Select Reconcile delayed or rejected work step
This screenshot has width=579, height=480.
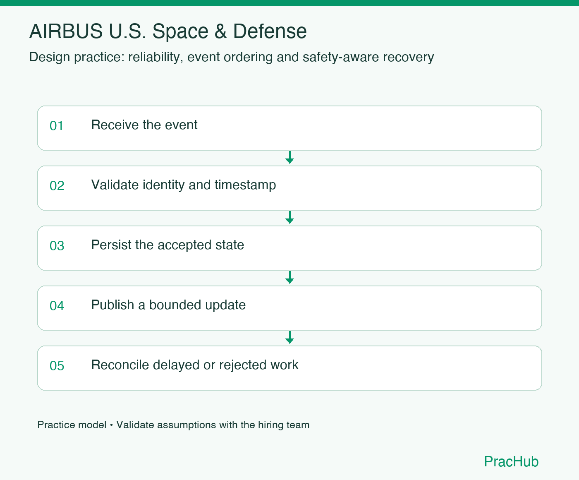pyautogui.click(x=289, y=368)
